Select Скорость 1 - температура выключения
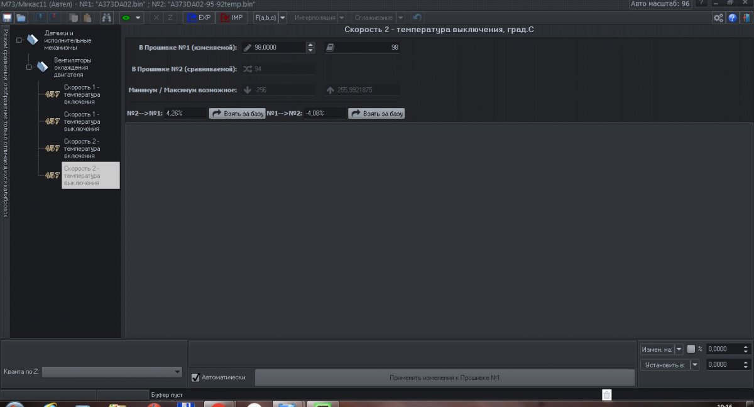Screen dimensions: 754x407 (x=82, y=121)
